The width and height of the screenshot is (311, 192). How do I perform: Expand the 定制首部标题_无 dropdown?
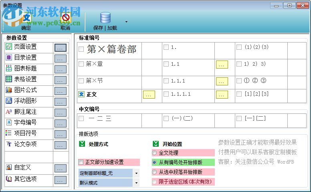point(136,173)
